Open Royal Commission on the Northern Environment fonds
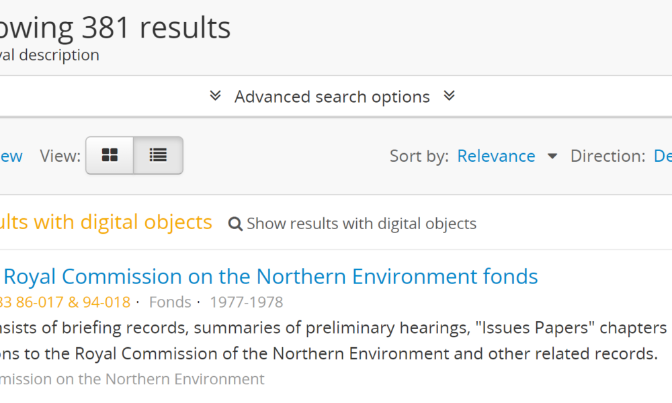This screenshot has width=672, height=403. [271, 276]
